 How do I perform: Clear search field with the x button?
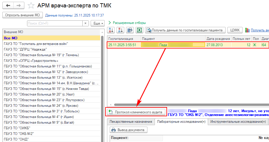pos(85,23)
